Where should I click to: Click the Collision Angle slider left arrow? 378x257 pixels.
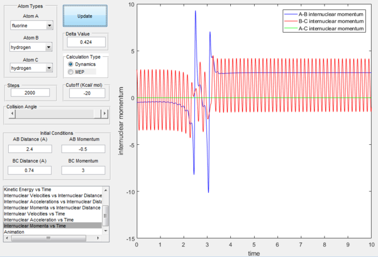[x=12, y=113]
